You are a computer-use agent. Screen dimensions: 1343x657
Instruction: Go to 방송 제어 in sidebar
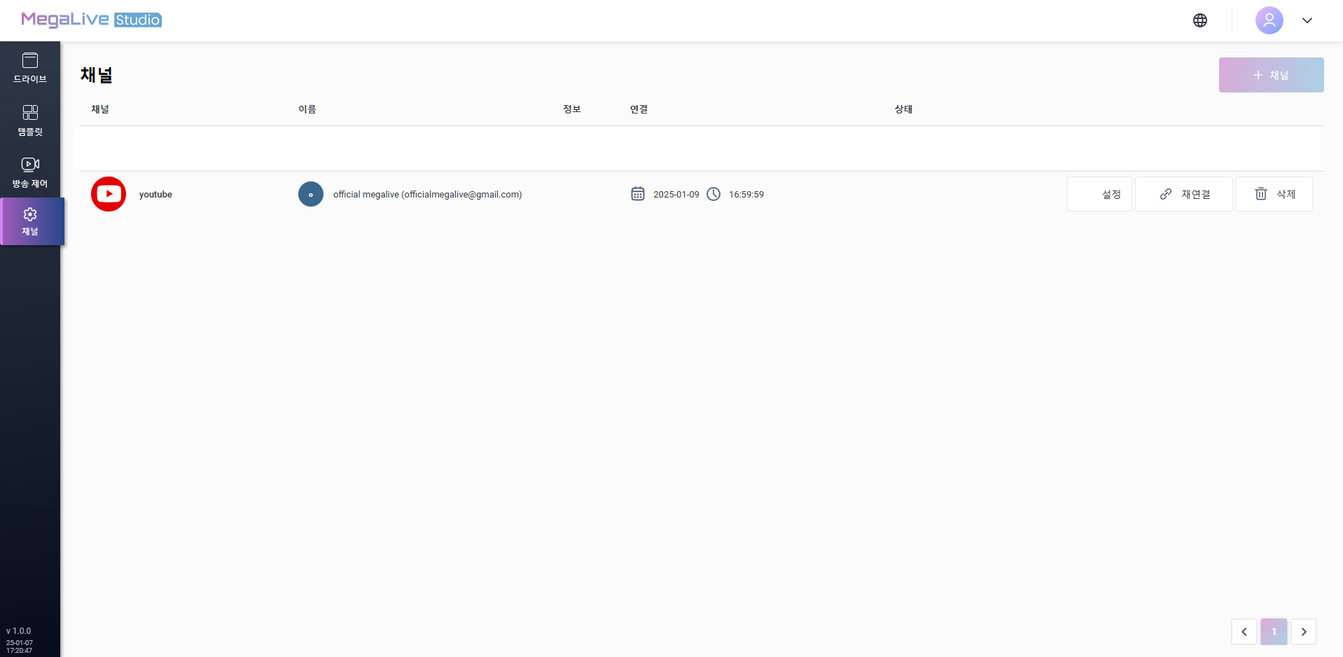point(30,172)
